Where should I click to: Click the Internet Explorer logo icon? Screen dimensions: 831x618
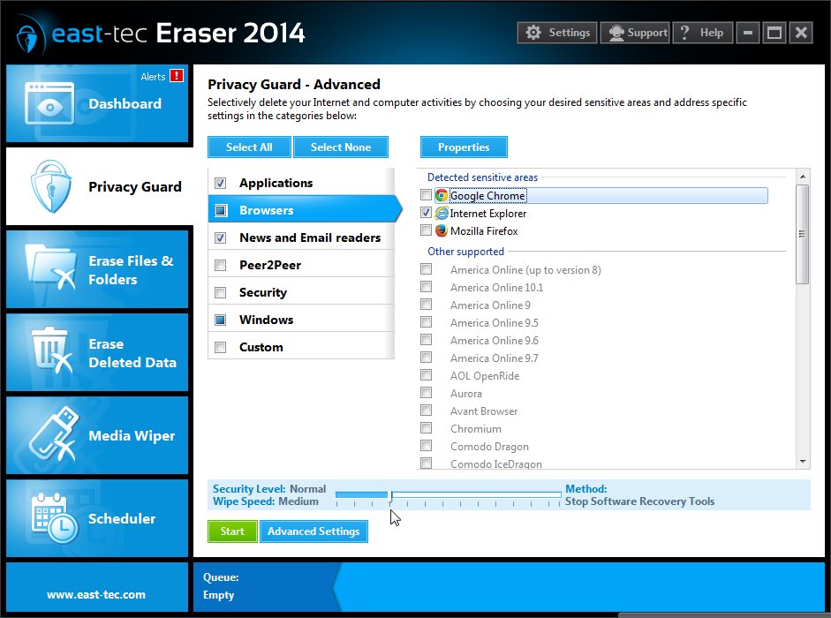pyautogui.click(x=442, y=213)
